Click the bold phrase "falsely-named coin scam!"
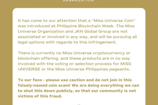The image size is (158, 105). coord(44,85)
